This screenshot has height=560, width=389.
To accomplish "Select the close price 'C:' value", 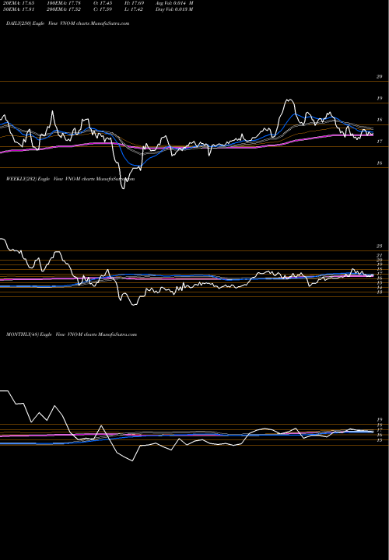I will click(x=103, y=9).
